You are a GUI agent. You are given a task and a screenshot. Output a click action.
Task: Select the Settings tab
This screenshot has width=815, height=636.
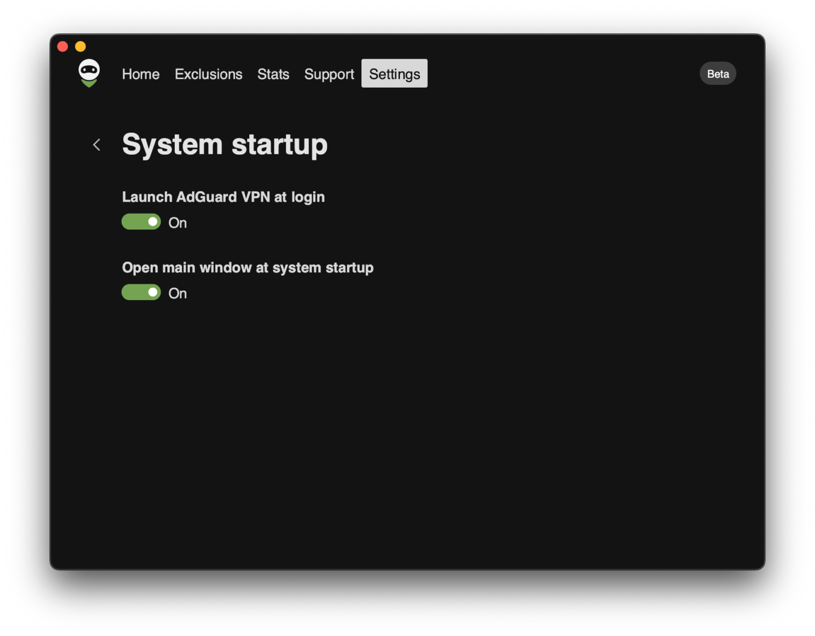[394, 73]
